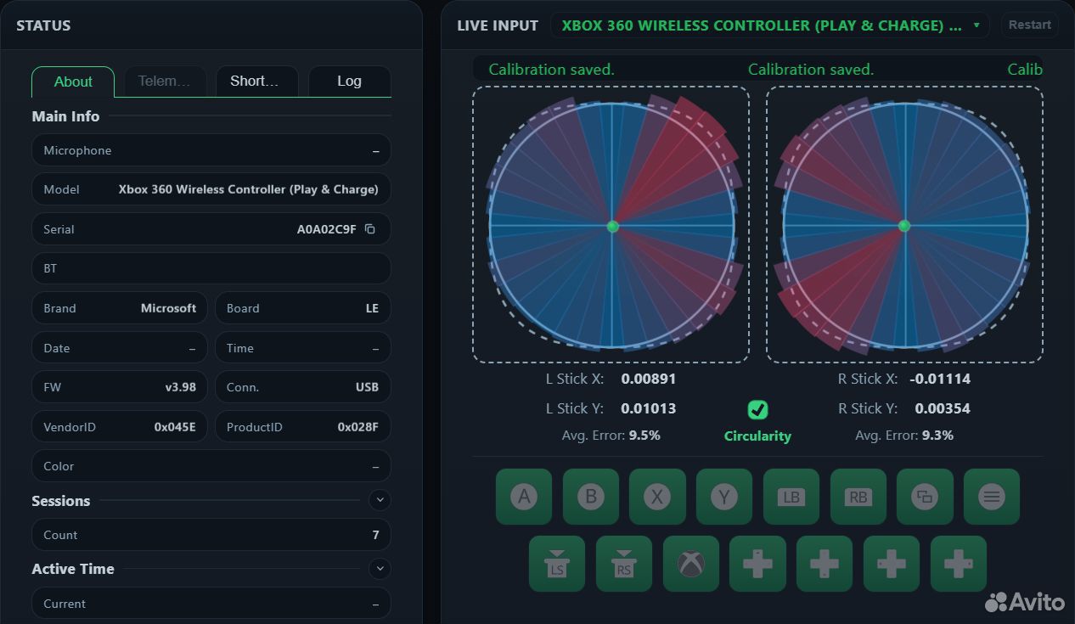
Task: Collapse the Active Time section
Action: click(x=380, y=569)
